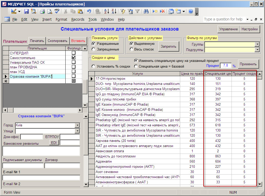Click the Применить button
This screenshot has width=265, height=196.
point(248,64)
